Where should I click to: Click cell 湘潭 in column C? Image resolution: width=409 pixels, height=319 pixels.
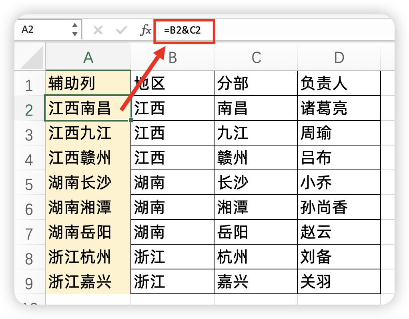click(256, 207)
